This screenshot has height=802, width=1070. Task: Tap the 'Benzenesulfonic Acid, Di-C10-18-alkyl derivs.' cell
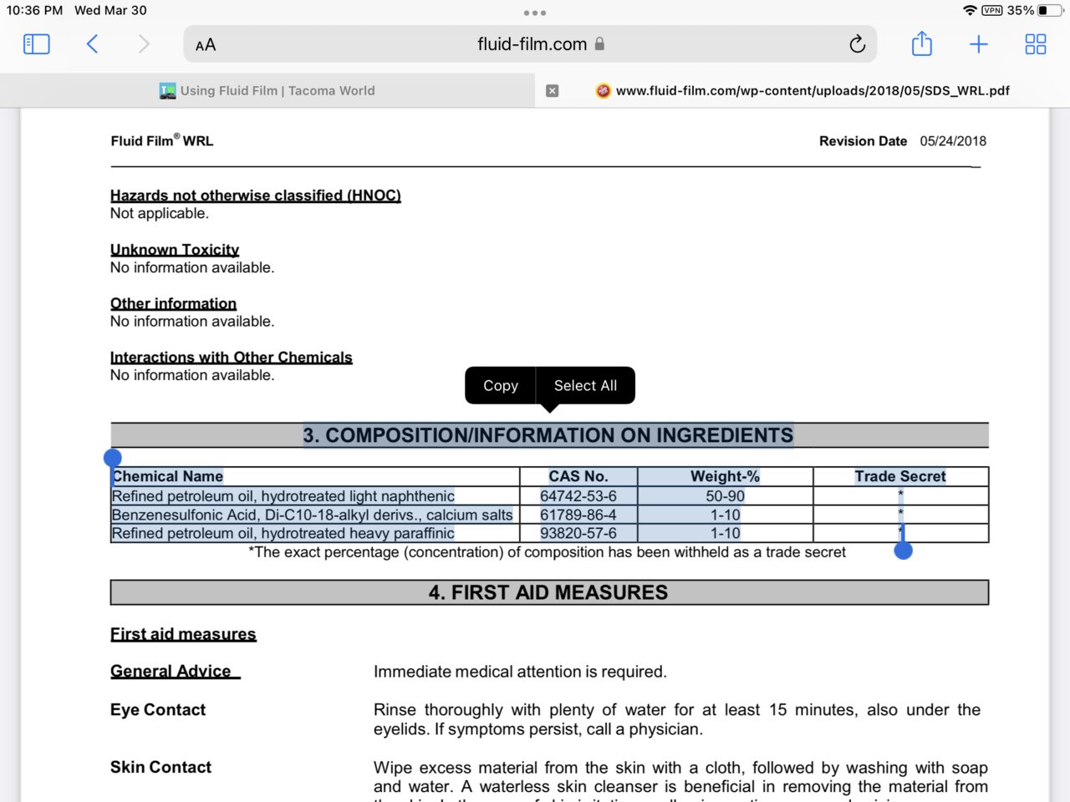point(313,515)
